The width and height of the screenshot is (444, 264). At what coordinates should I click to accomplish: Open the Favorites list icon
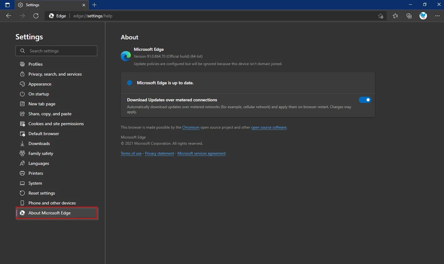coord(395,16)
